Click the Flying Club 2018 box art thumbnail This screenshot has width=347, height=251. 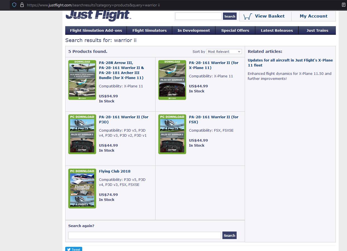click(x=82, y=188)
